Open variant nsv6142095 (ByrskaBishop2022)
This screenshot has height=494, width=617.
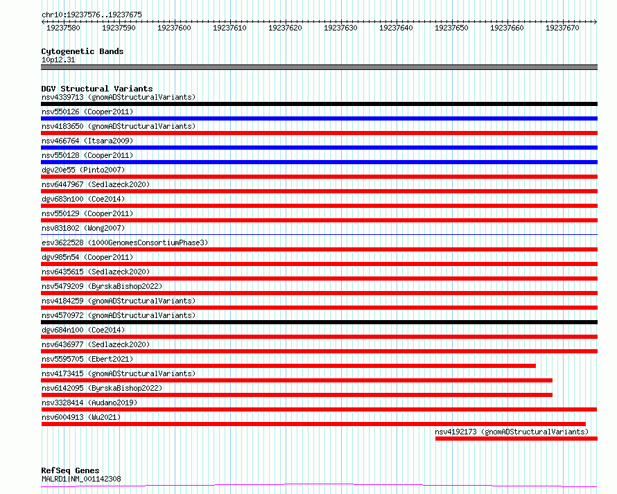[x=102, y=388]
